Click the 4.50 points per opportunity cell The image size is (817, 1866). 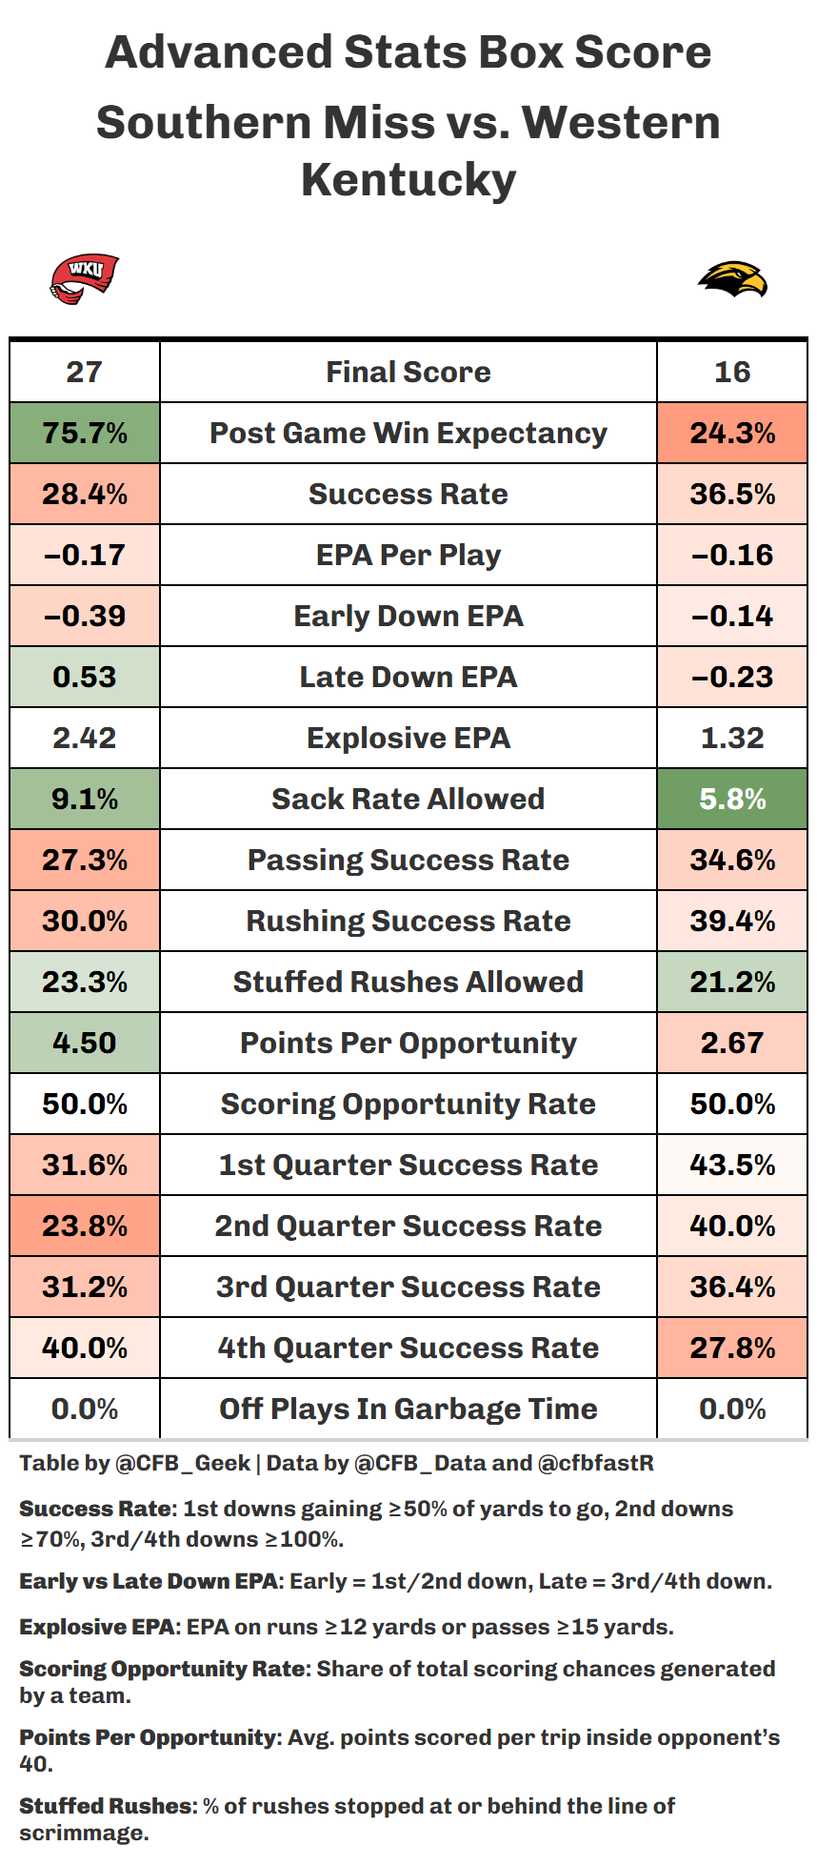(85, 1043)
